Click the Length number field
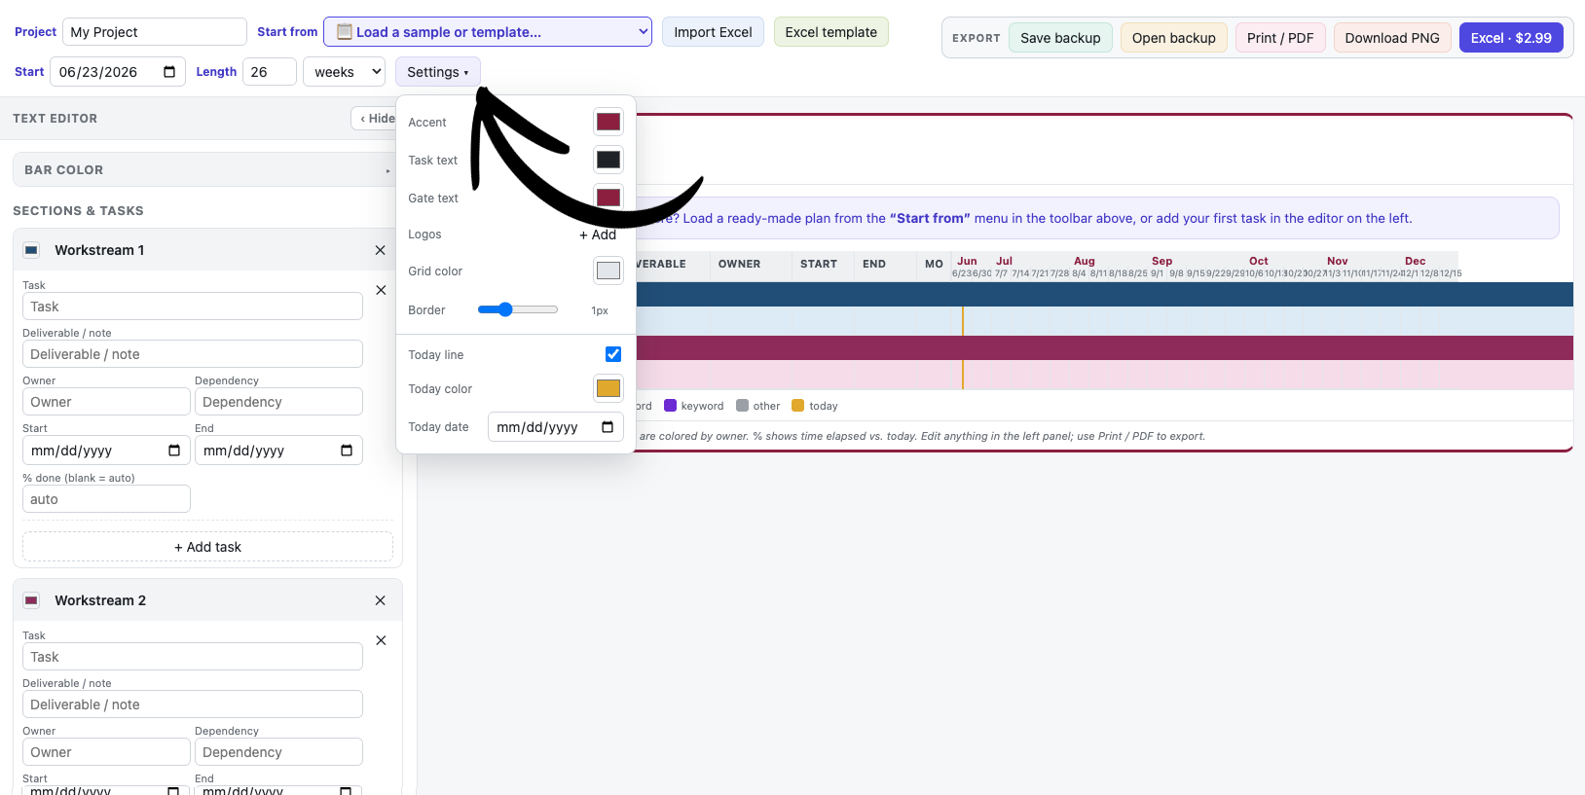This screenshot has height=795, width=1585. [x=270, y=72]
